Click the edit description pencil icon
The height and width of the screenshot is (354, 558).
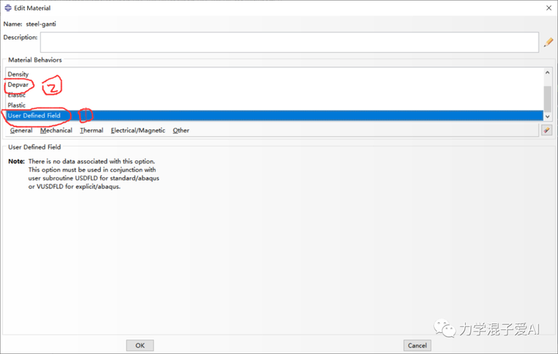pyautogui.click(x=548, y=43)
